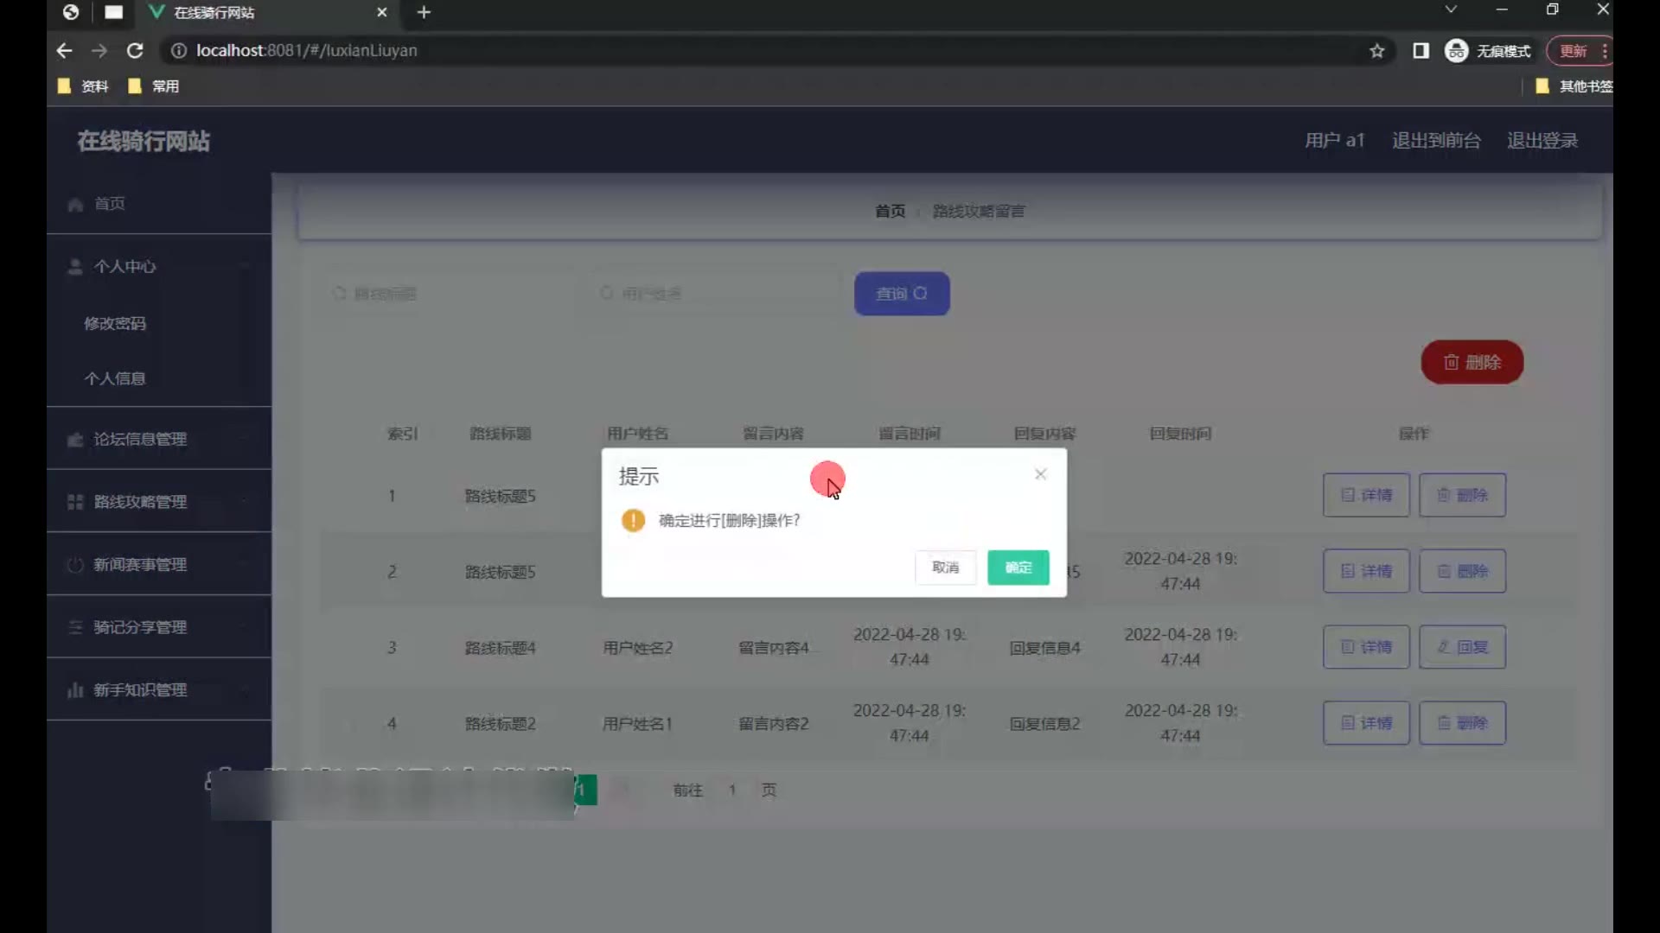
Task: Click 退出到前台 in the top header
Action: click(x=1435, y=141)
